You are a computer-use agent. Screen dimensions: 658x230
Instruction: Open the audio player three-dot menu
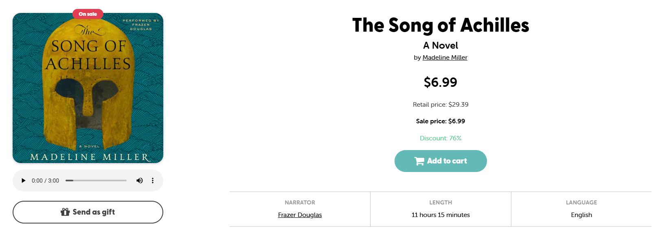tap(153, 181)
